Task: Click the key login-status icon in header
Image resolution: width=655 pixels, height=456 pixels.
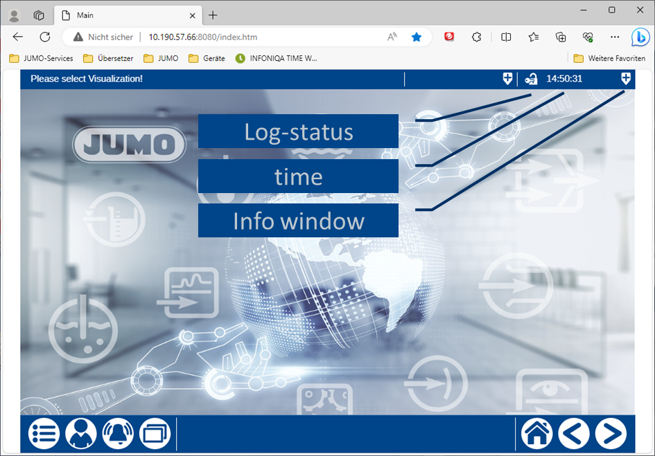Action: pos(531,79)
